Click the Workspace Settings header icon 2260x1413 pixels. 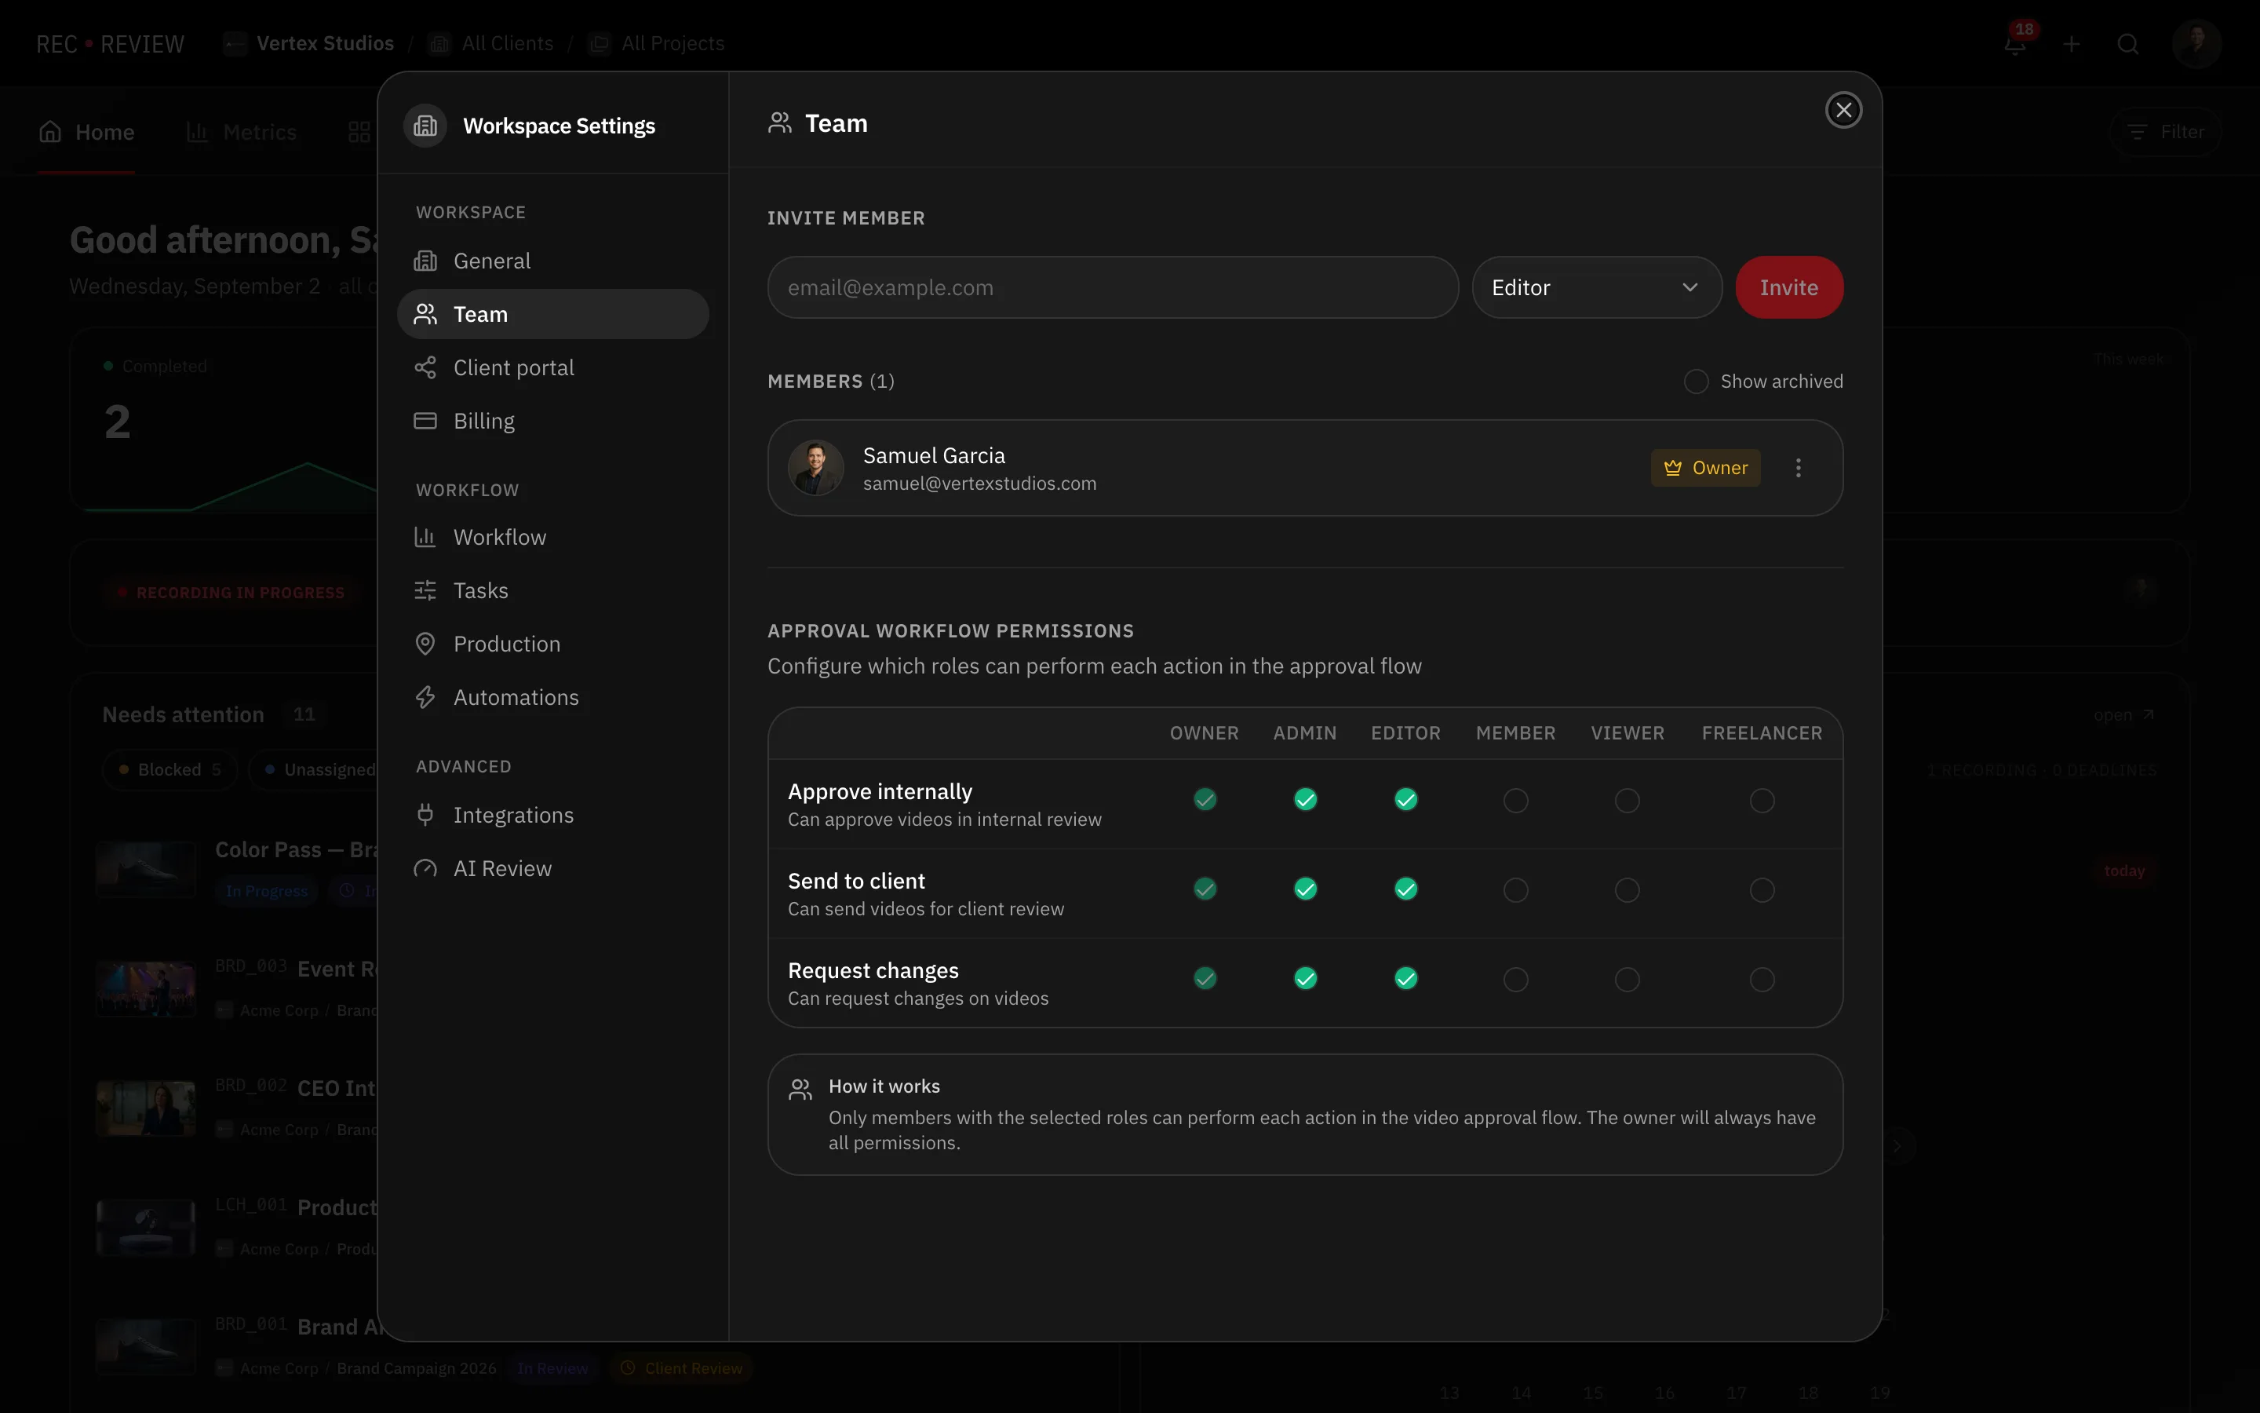[x=425, y=126]
